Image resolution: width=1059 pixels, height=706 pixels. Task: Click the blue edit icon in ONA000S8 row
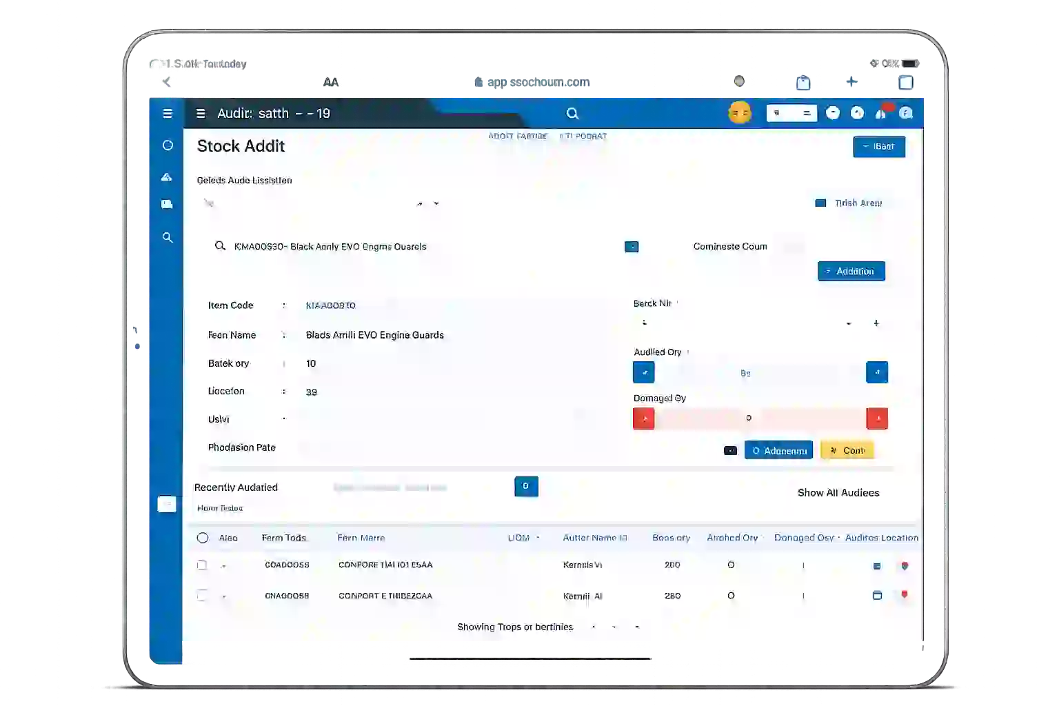click(x=877, y=596)
